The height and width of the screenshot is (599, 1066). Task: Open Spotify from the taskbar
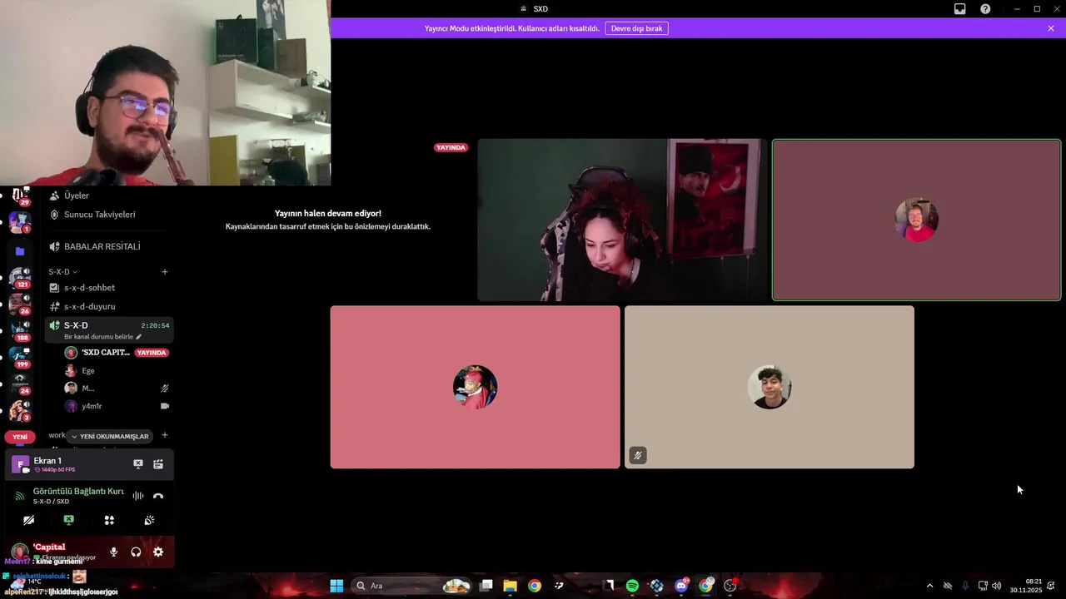coord(632,586)
